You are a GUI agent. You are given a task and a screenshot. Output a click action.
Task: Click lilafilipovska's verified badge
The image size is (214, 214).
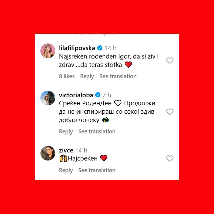[100, 48]
